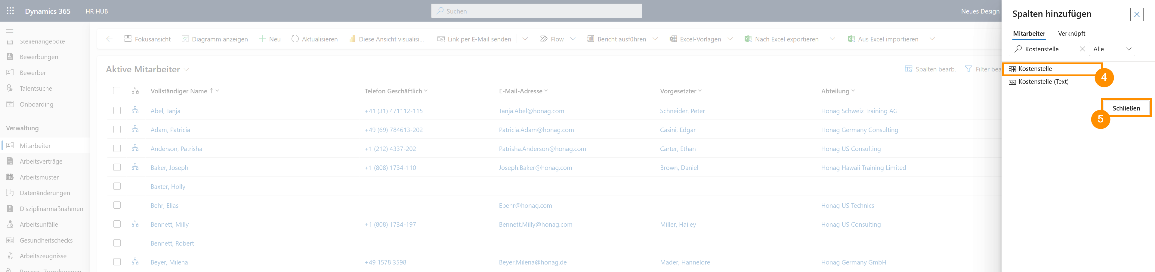
Task: Open the filter editor funnel icon
Action: [x=968, y=69]
